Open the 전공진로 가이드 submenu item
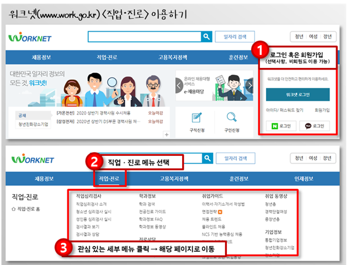 point(152,212)
